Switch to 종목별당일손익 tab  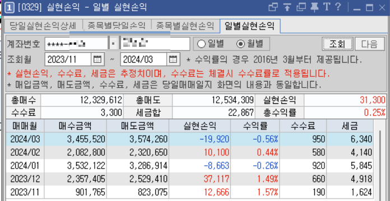(x=117, y=26)
